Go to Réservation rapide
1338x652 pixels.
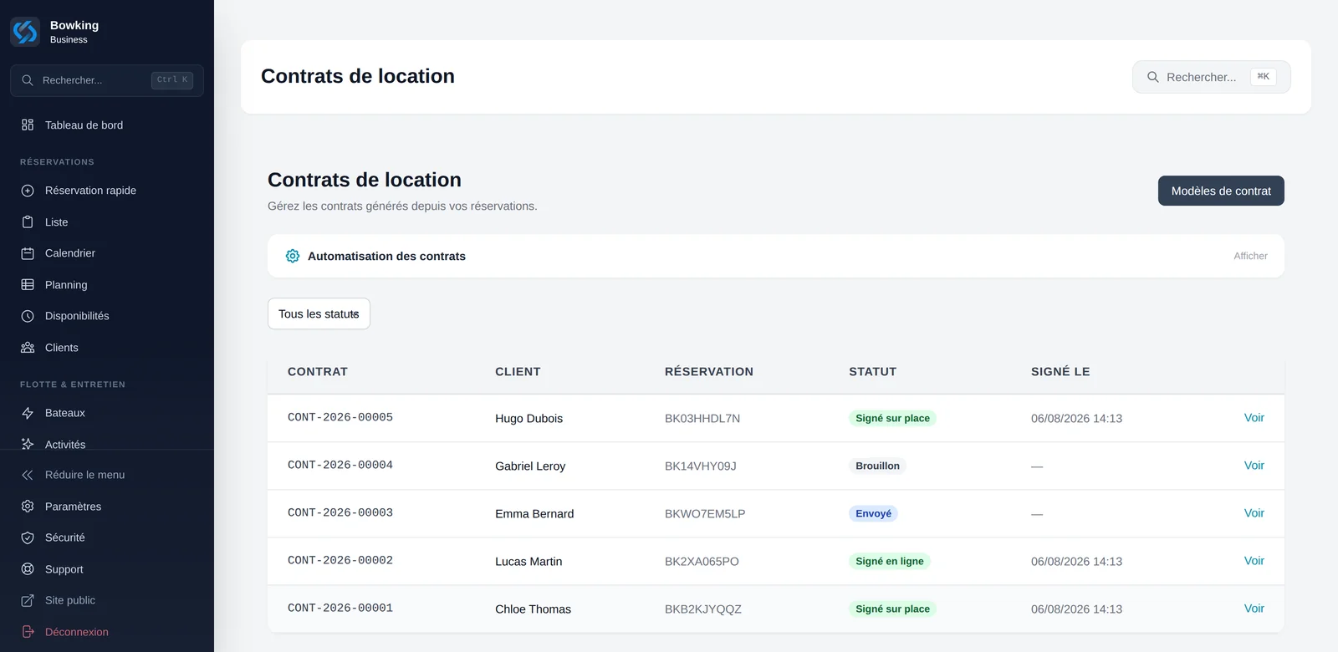(107, 191)
